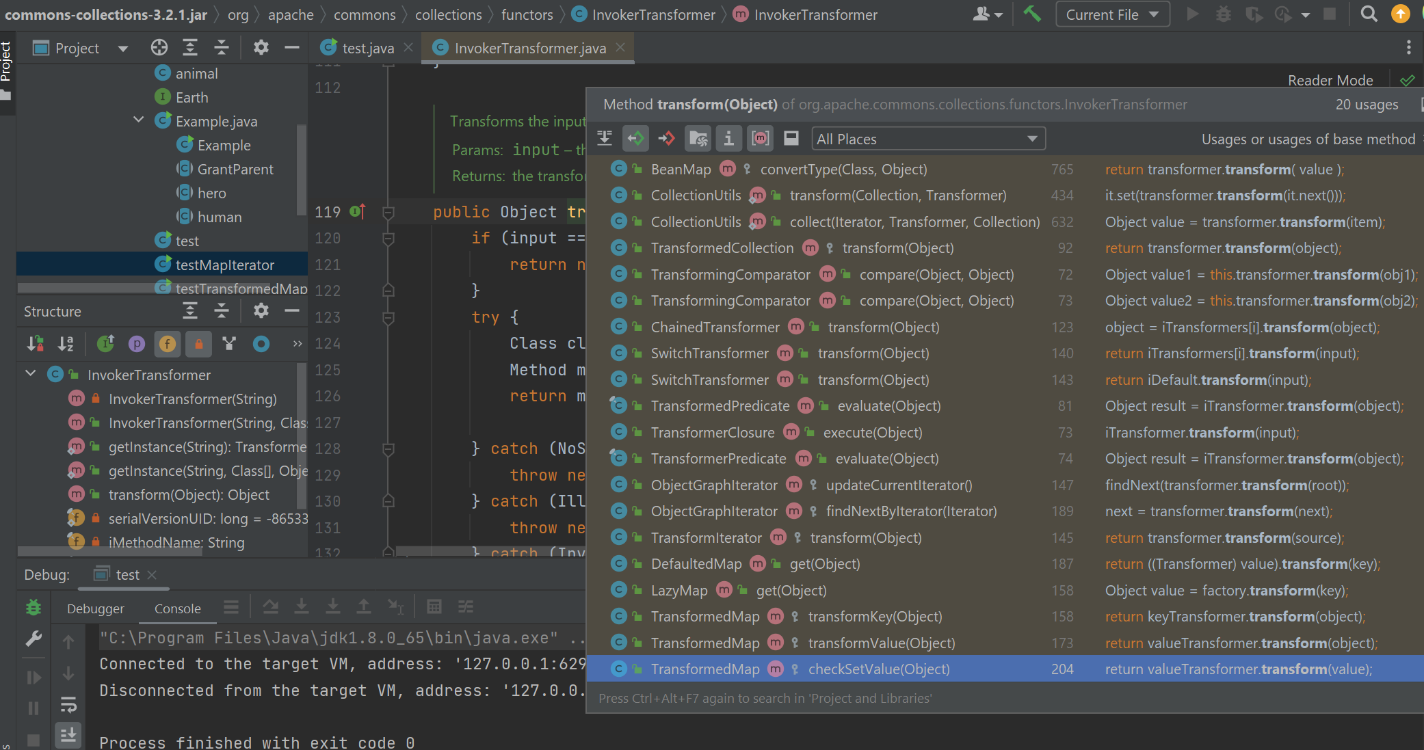Toggle show fields filter in Structure
1424x750 pixels.
click(167, 344)
